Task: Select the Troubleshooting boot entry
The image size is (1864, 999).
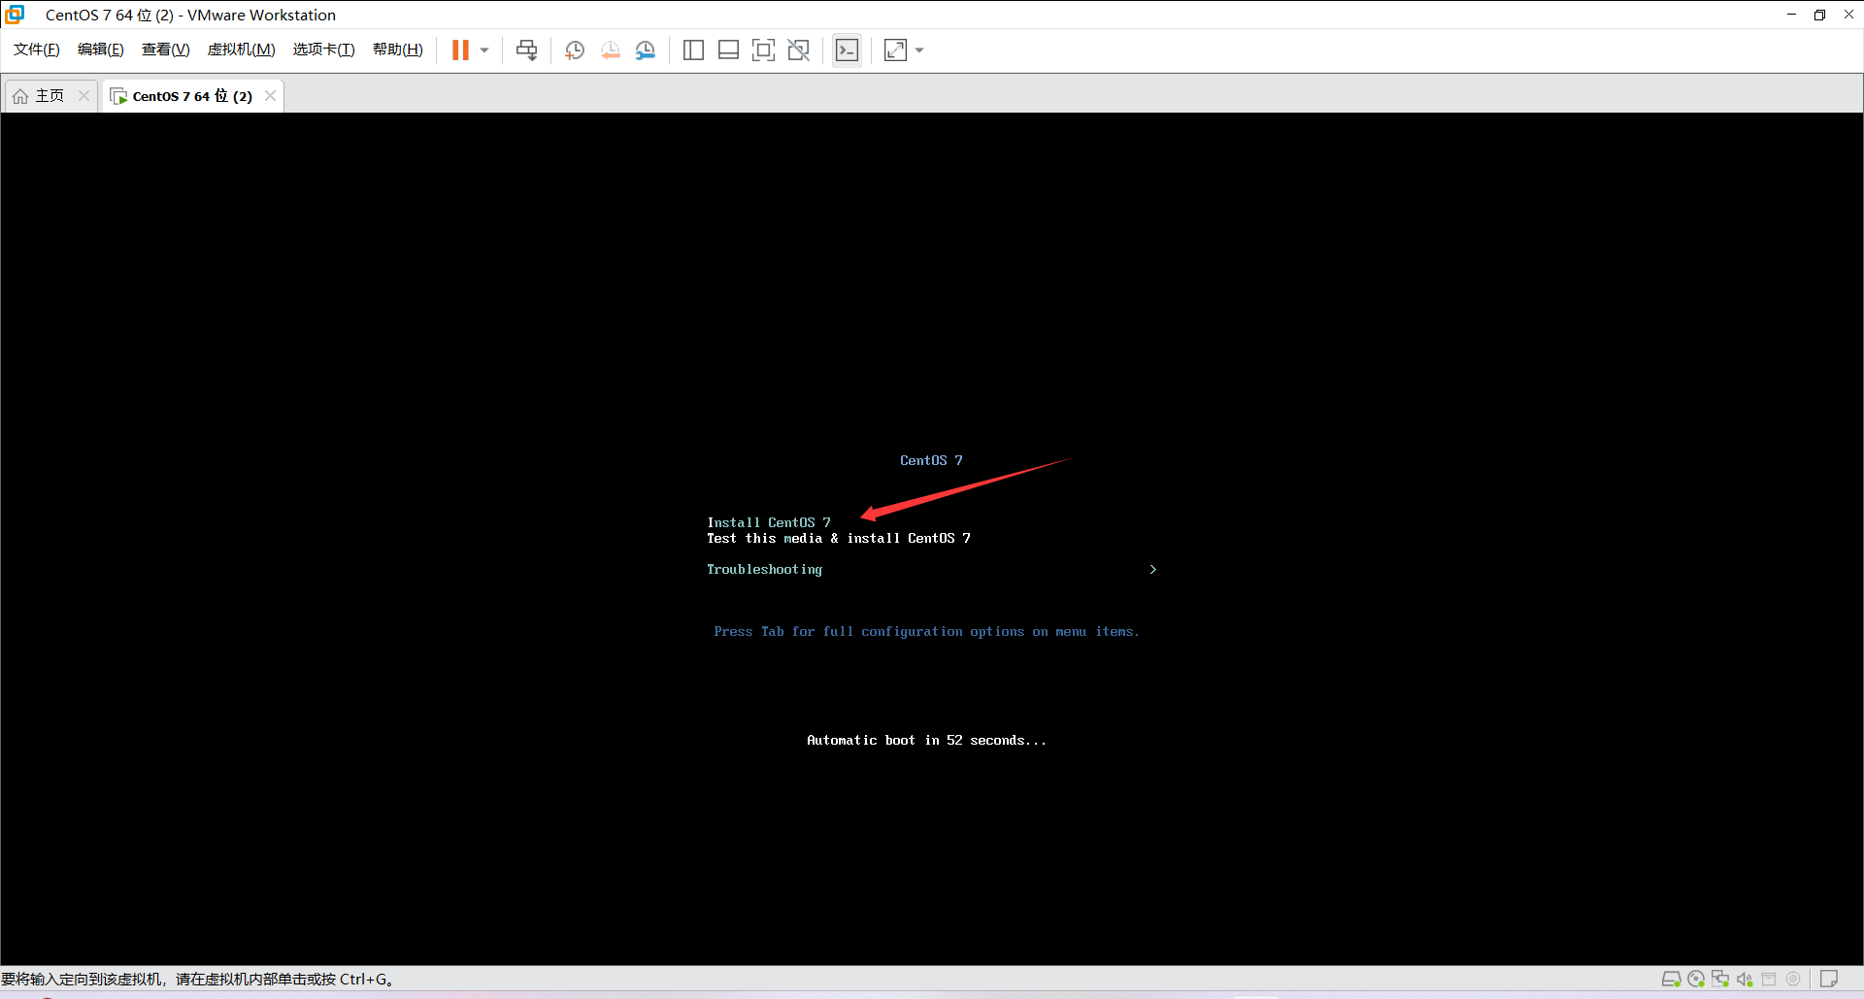Action: tap(765, 570)
